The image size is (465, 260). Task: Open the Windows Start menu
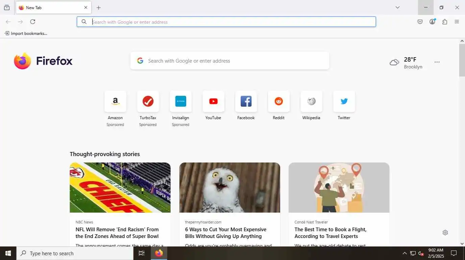8,253
